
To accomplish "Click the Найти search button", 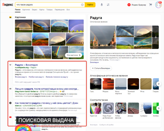I will point(90,5).
